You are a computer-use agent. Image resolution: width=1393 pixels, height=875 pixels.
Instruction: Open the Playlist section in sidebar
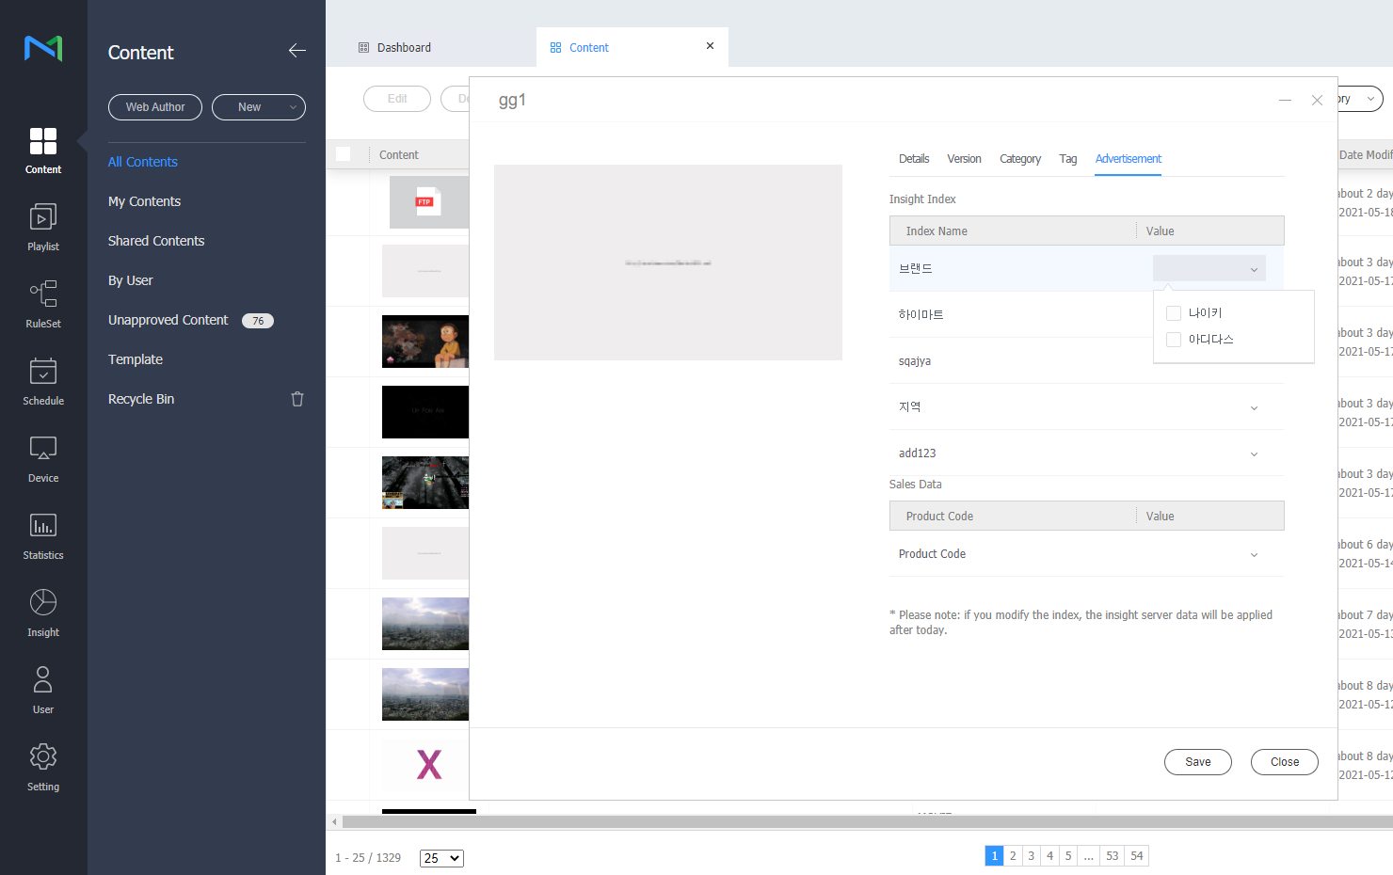[43, 227]
